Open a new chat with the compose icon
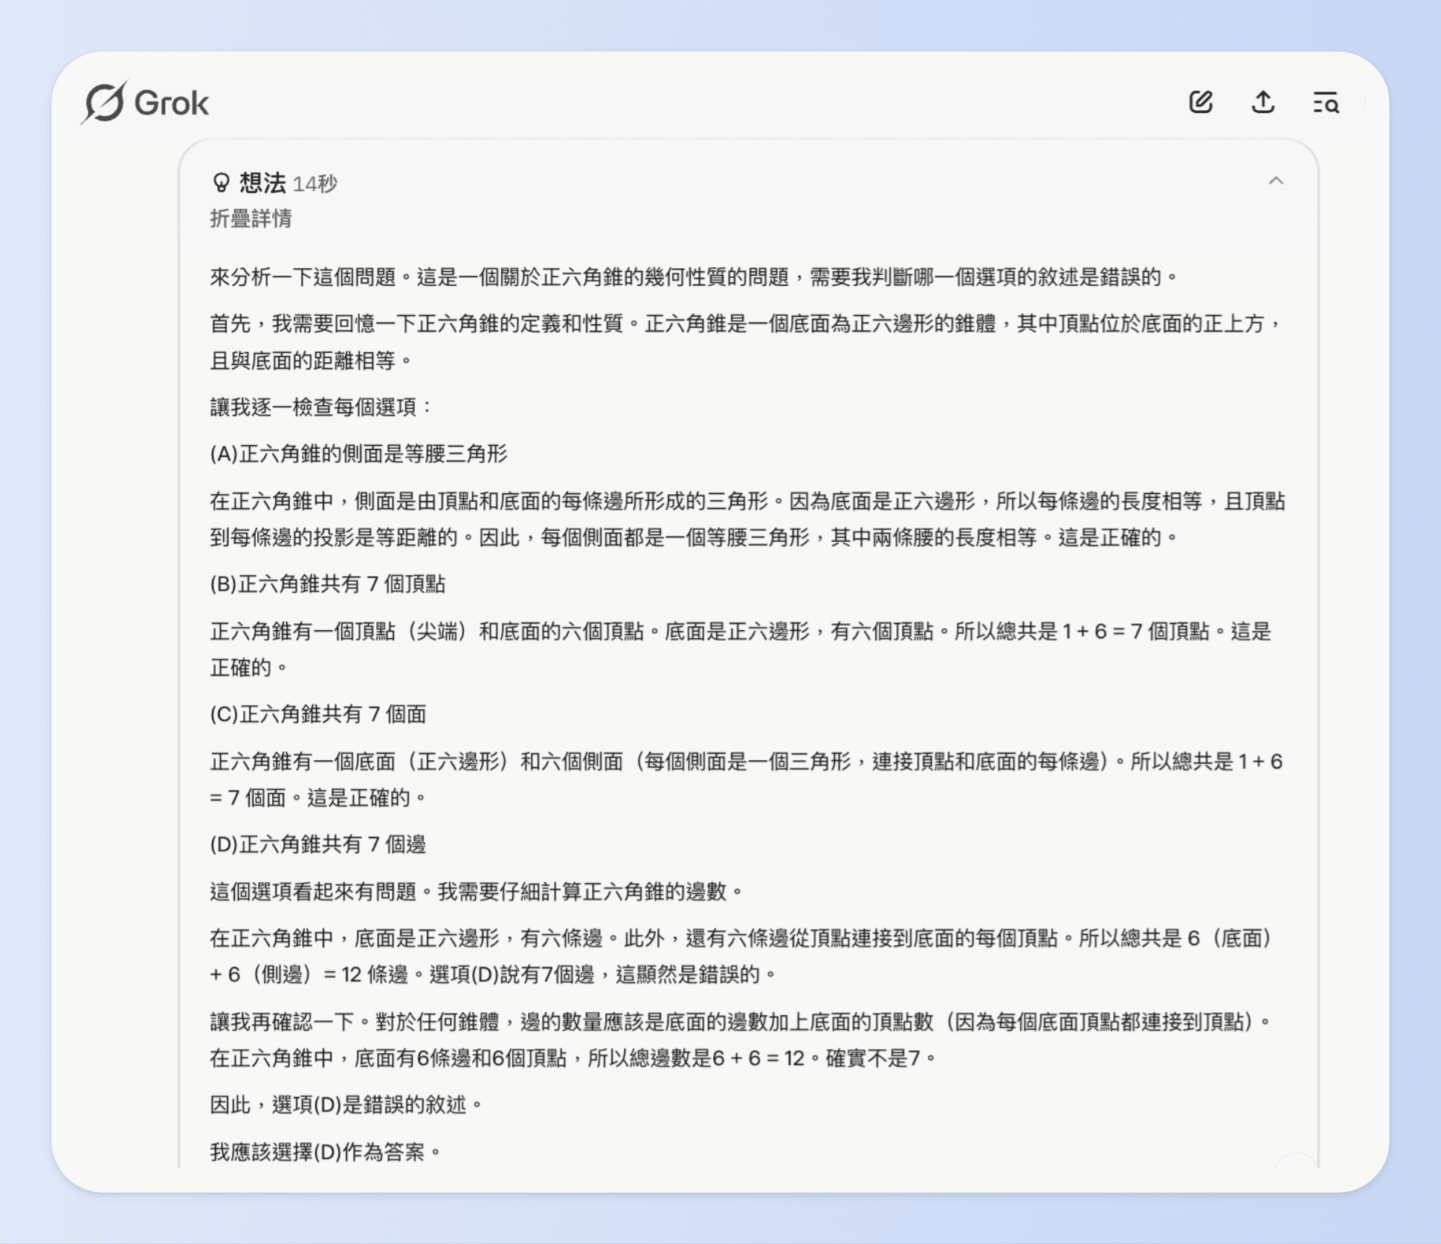The height and width of the screenshot is (1244, 1441). [x=1202, y=103]
